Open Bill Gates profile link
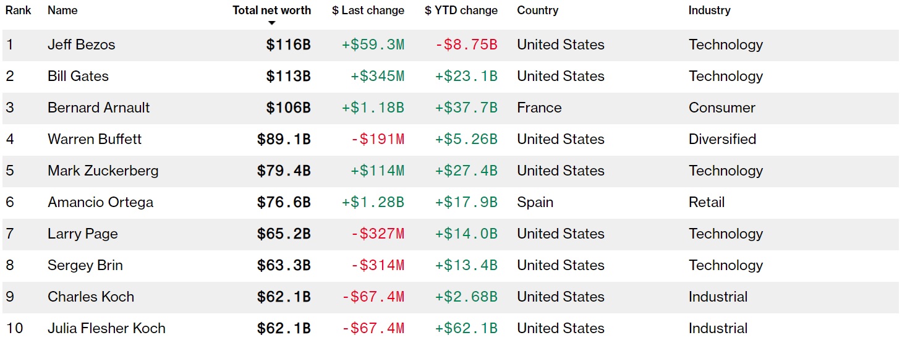Image resolution: width=902 pixels, height=343 pixels. pyautogui.click(x=78, y=77)
